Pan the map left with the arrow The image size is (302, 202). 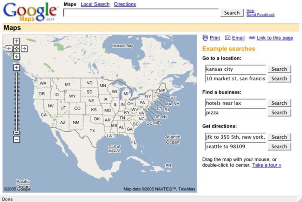tap(9, 49)
